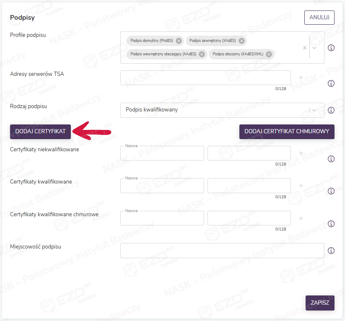Viewport: 345px width, 321px height.
Task: Remove the Podpis domyślny (PAdES) tag
Action: 179,41
